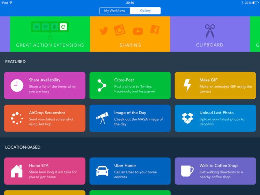Click 'Share a list of the times' description

pos(52,89)
